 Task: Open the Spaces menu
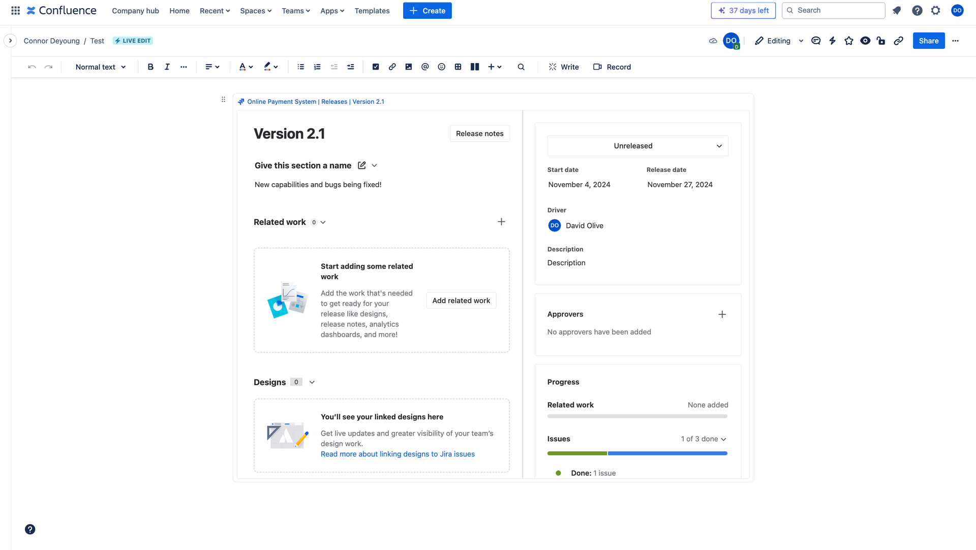(x=255, y=11)
